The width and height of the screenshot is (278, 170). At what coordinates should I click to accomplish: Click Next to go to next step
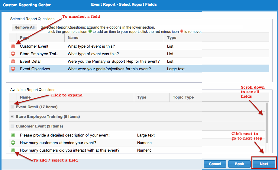[264, 164]
